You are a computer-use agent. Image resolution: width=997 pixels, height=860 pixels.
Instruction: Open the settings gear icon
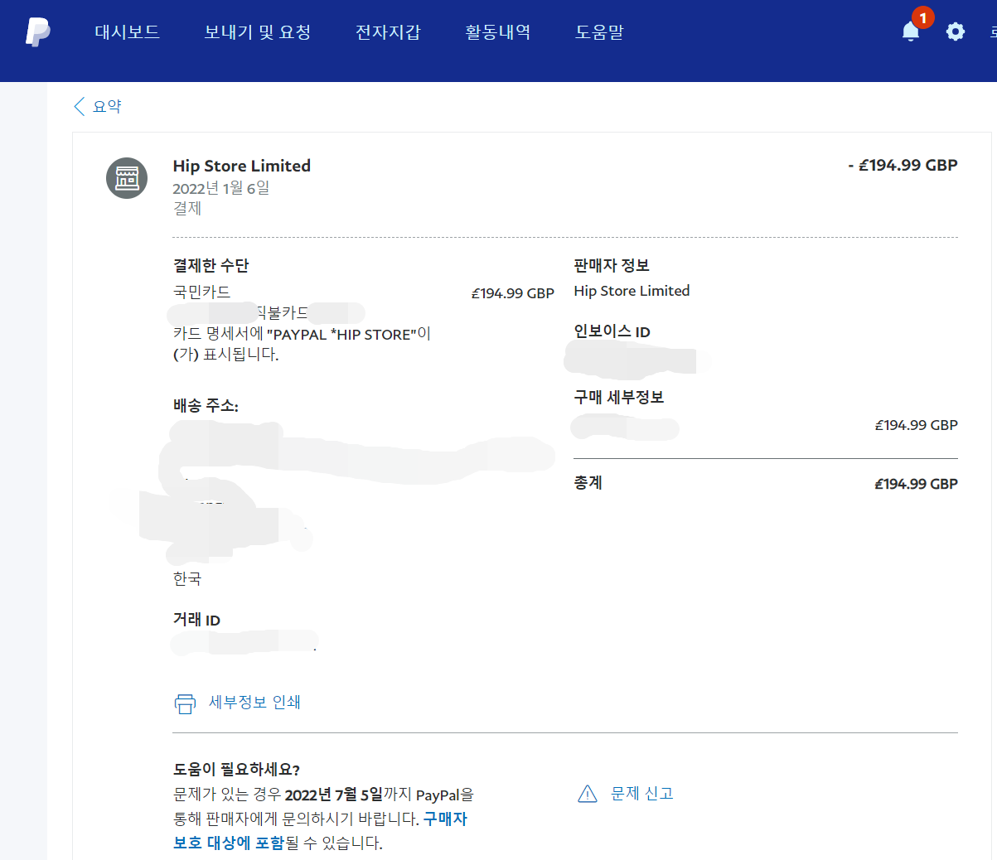(956, 31)
